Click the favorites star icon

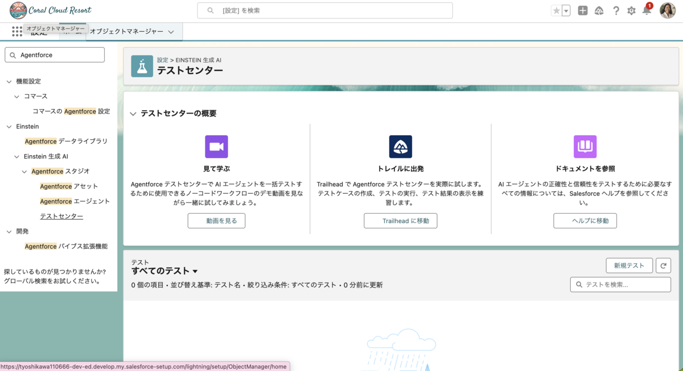click(x=556, y=10)
